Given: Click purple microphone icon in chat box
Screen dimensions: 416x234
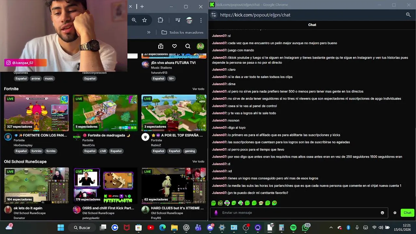Looking at the screenshot, I should pos(216,213).
